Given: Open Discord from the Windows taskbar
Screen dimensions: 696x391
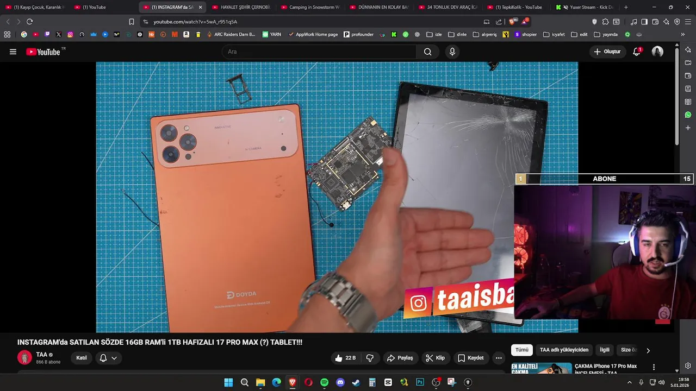Looking at the screenshot, I should tap(340, 382).
